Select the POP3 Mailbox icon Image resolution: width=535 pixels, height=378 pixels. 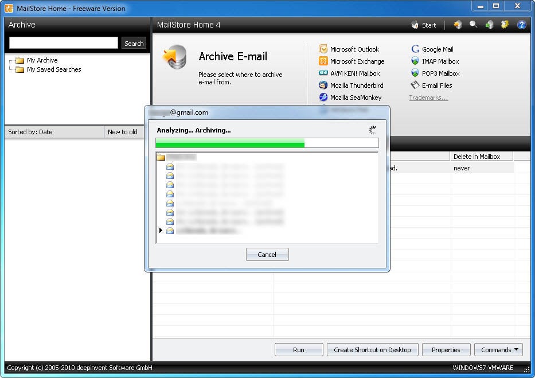(x=415, y=73)
